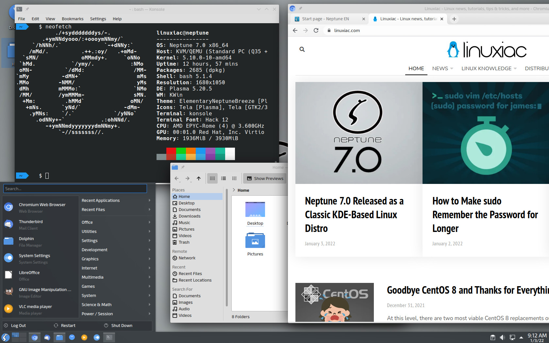Open the NEWS dropdown on linuxiac

pyautogui.click(x=442, y=68)
